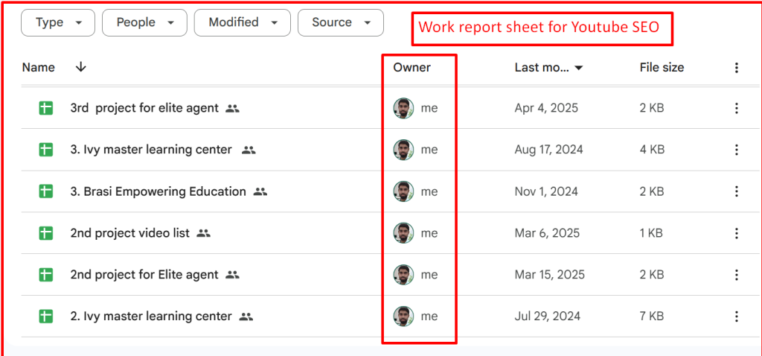The width and height of the screenshot is (762, 356).
Task: Click the Name sort arrow icon
Action: pos(81,67)
